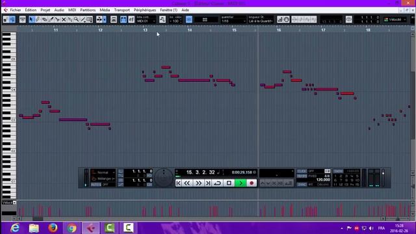This screenshot has width=416, height=234.
Task: Click the MIDI input step icon
Action: (280, 19)
